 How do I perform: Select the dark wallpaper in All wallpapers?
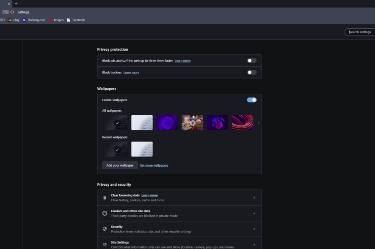point(117,122)
